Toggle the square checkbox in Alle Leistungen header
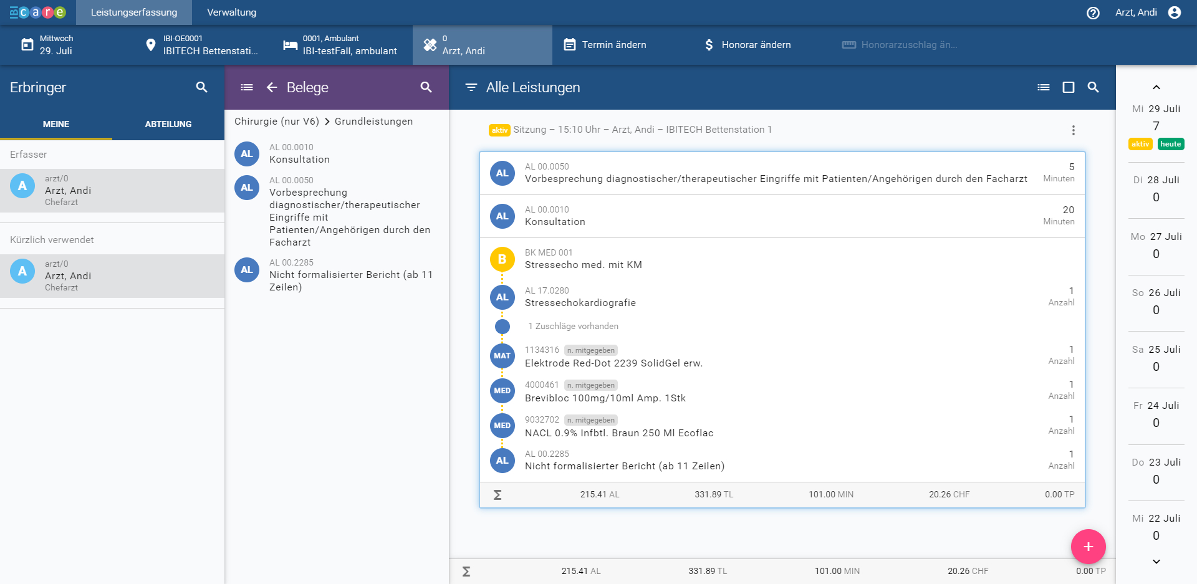Viewport: 1197px width, 584px height. (1068, 87)
